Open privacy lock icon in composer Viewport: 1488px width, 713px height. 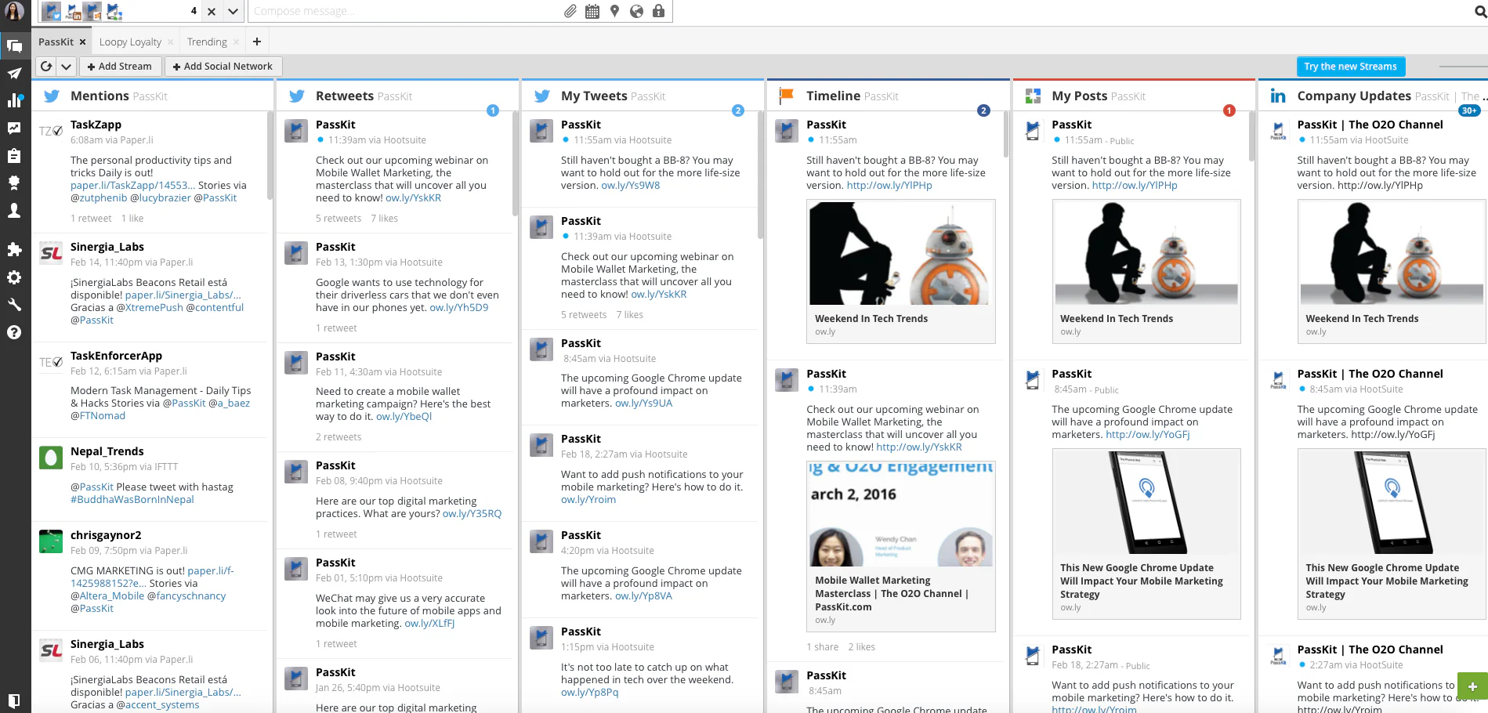(x=658, y=11)
